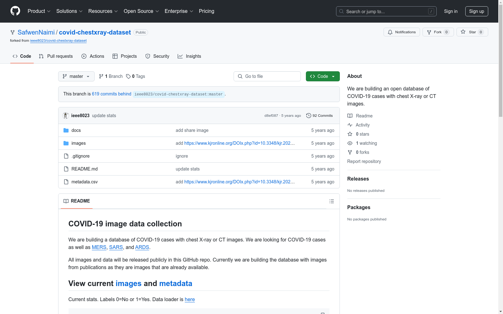The height and width of the screenshot is (314, 503).
Task: Expand the Solutions menu
Action: pos(69,11)
